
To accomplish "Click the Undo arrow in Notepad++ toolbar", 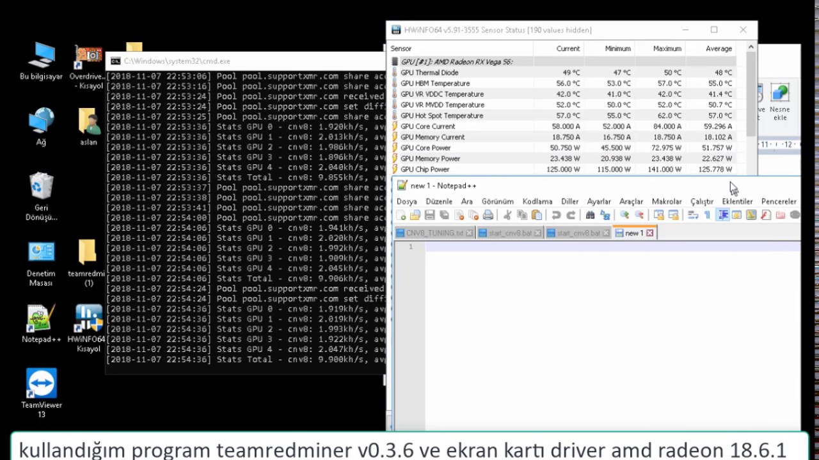I will (x=556, y=215).
